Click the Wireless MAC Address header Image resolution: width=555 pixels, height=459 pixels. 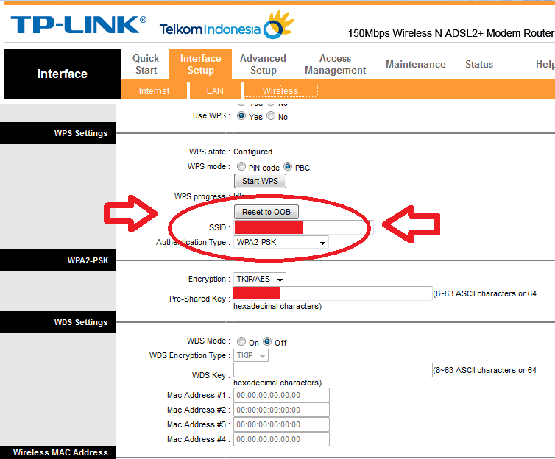57,452
